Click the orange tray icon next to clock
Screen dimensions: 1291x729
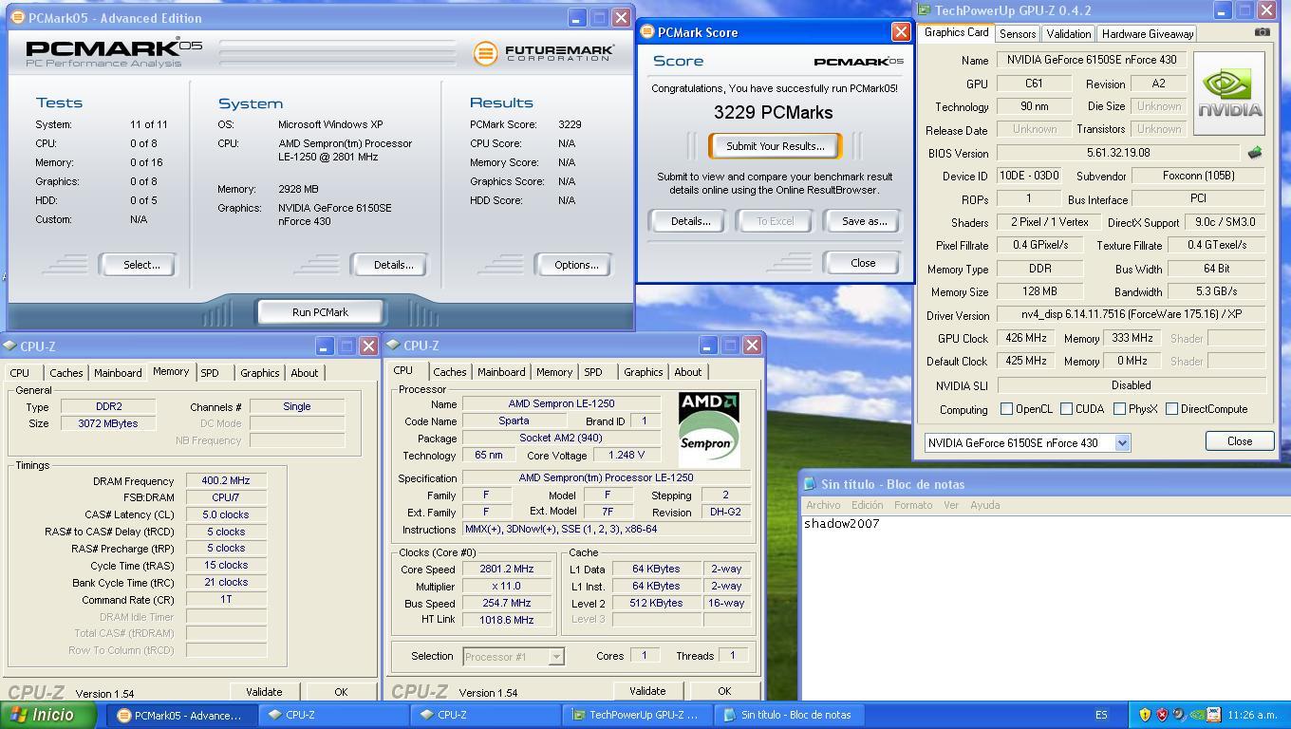[1213, 715]
